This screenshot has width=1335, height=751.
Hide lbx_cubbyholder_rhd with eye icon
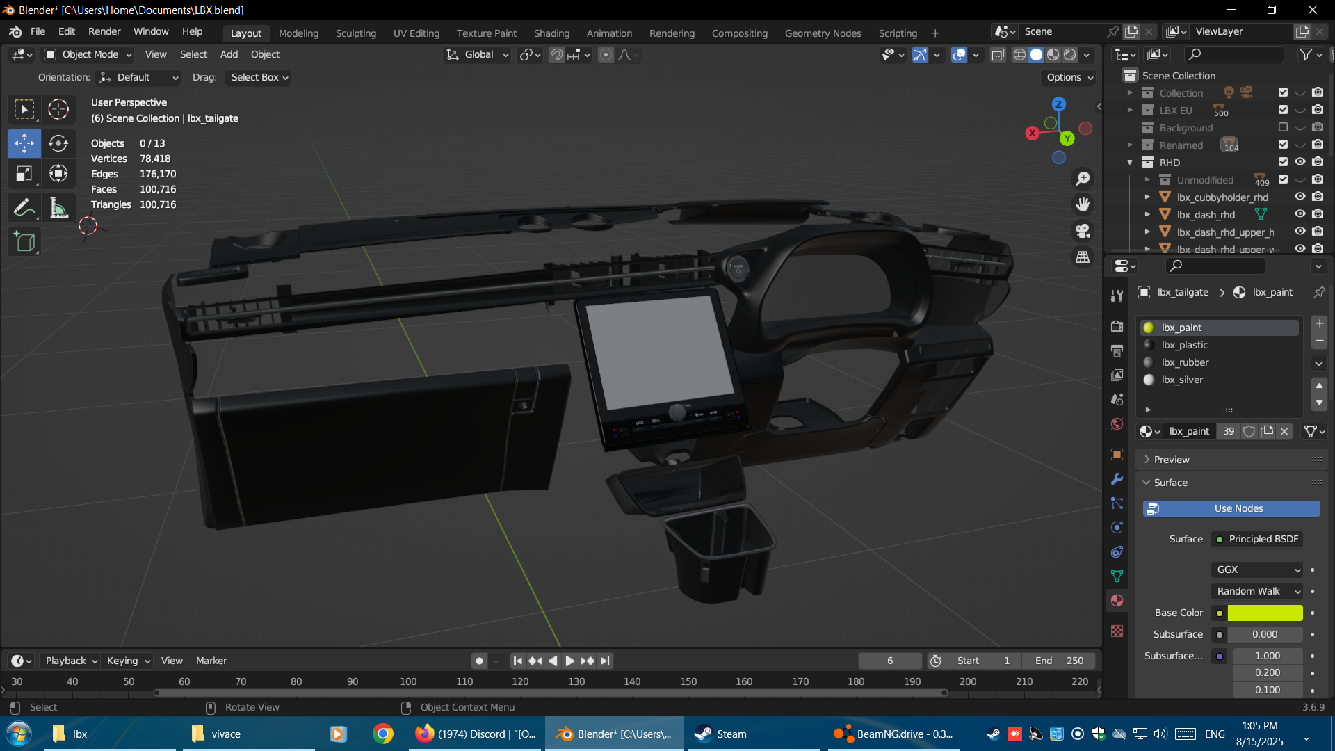(1300, 197)
